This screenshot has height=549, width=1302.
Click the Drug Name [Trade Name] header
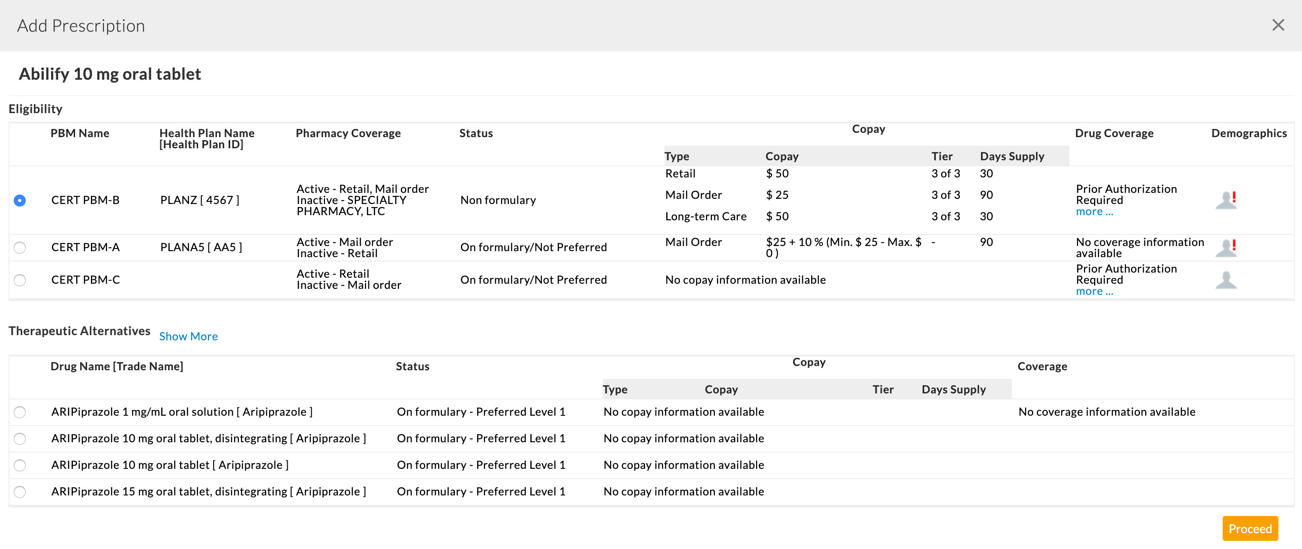[117, 366]
